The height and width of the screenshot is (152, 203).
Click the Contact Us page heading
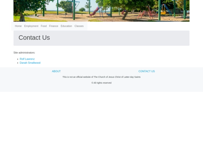34,38
